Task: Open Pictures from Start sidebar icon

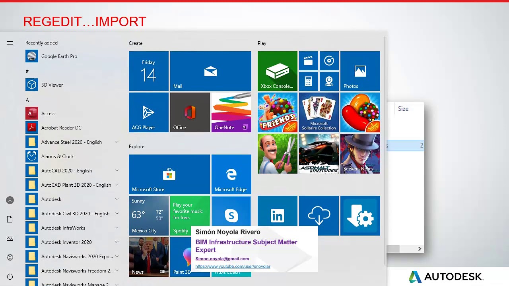Action: coord(10,238)
